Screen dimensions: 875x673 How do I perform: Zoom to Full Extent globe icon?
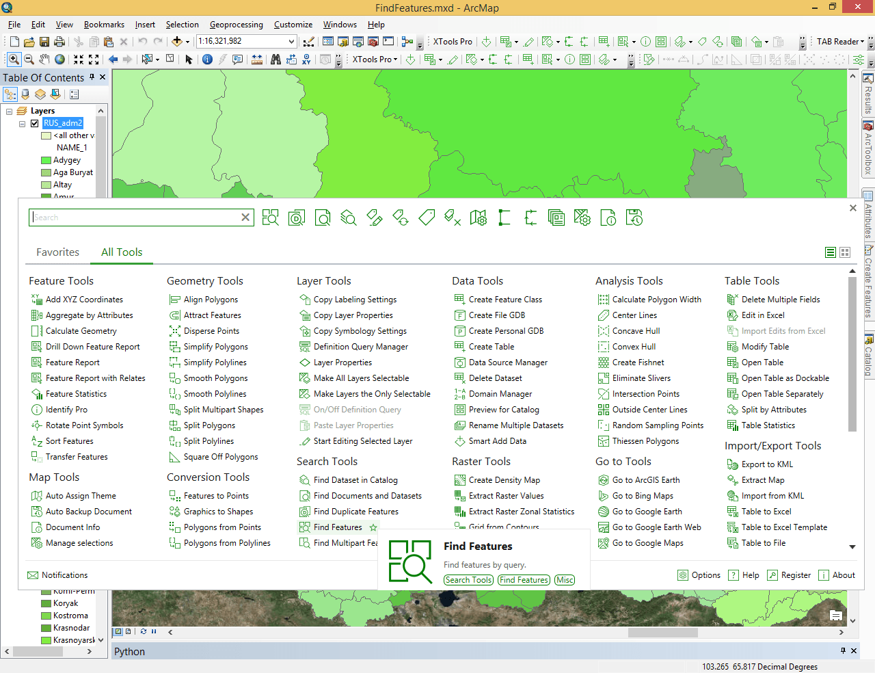click(60, 60)
